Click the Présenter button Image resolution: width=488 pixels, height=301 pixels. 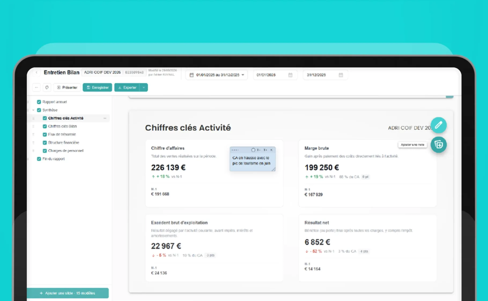point(67,87)
